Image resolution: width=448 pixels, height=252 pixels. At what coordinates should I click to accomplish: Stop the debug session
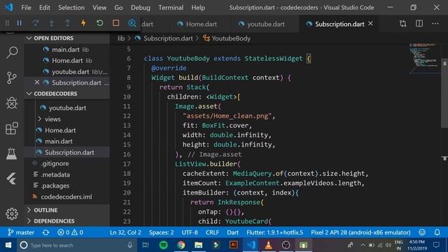(x=115, y=23)
